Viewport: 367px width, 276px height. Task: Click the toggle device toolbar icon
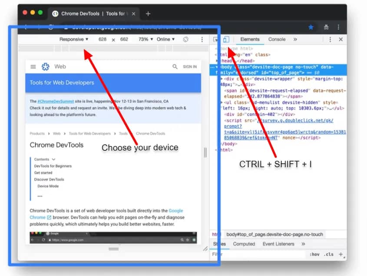226,39
